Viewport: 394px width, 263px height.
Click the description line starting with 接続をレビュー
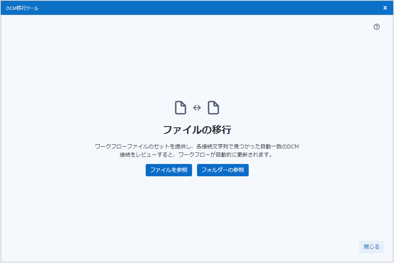click(x=197, y=155)
